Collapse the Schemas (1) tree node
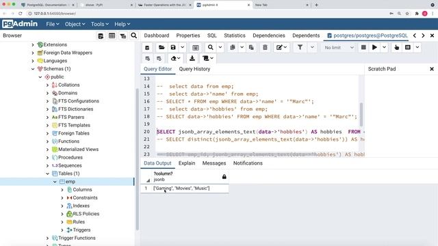 click(33, 69)
